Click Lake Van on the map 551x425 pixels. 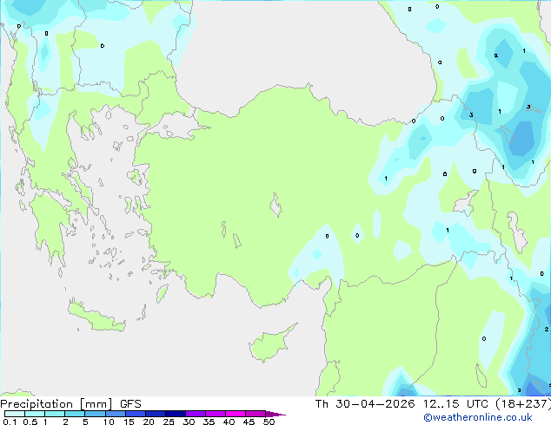[465, 203]
